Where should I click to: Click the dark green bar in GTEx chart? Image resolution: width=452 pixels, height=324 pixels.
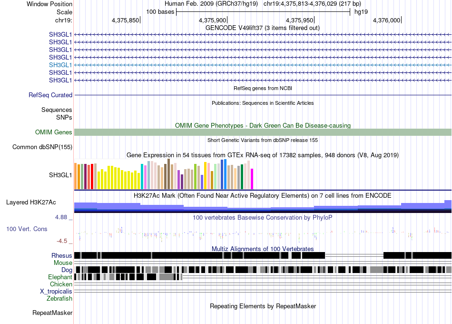pyautogui.click(x=242, y=177)
